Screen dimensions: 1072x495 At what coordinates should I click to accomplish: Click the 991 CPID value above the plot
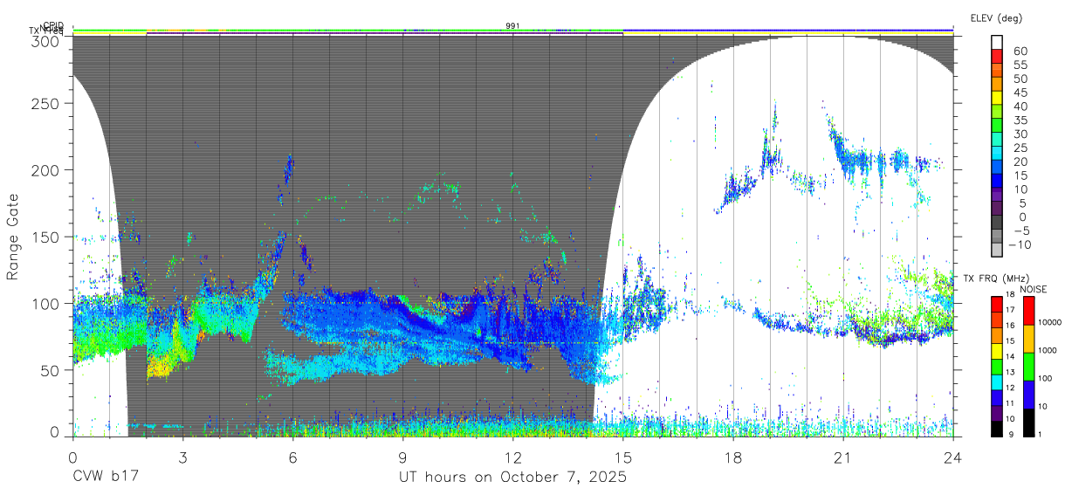513,25
